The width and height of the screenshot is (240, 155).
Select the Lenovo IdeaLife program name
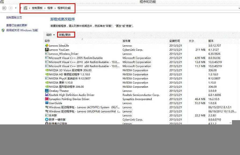[x=59, y=46]
